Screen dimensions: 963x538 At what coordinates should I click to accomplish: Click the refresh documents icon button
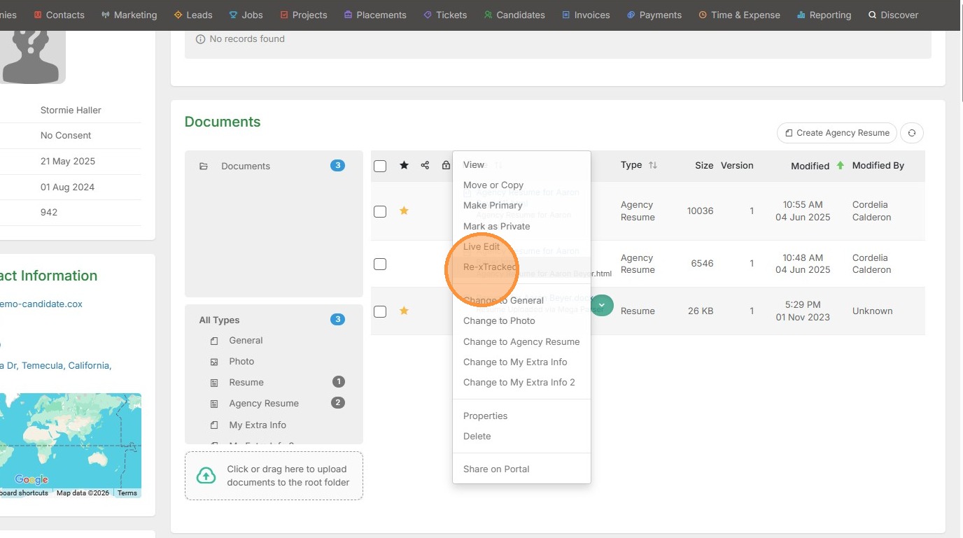coord(911,133)
